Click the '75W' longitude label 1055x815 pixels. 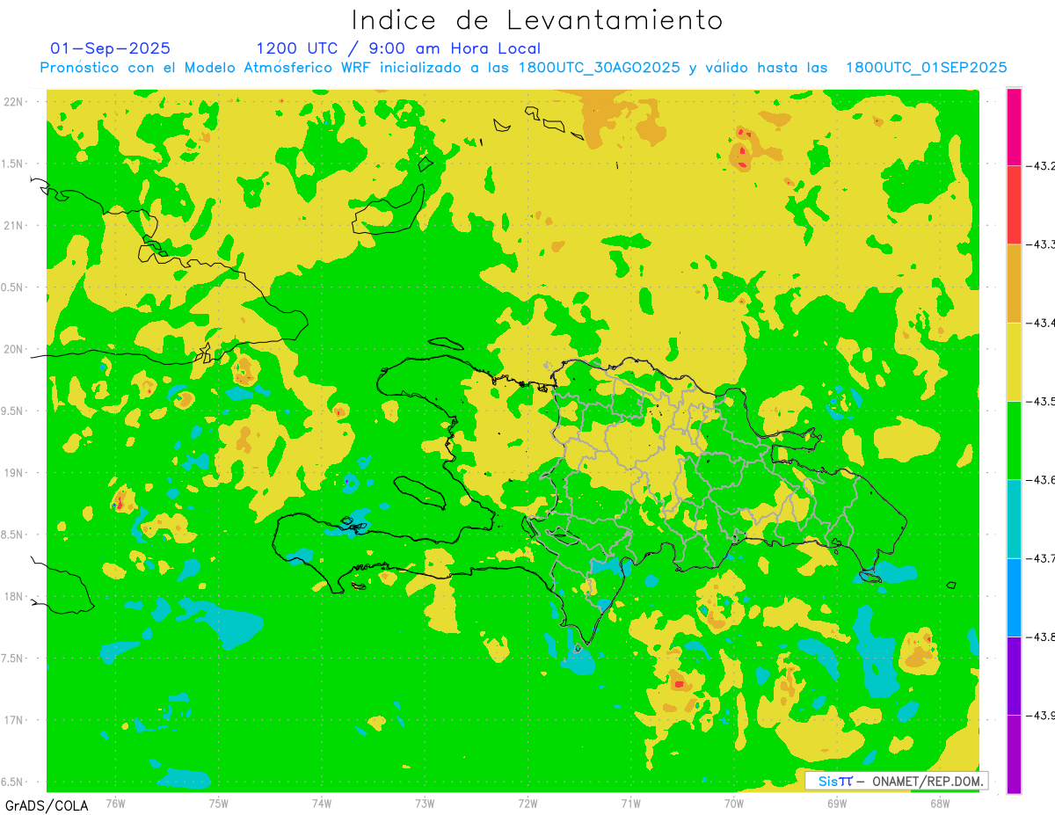click(219, 803)
